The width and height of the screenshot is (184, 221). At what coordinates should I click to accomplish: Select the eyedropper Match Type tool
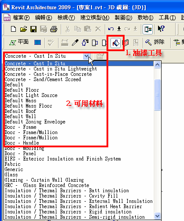click(75, 43)
